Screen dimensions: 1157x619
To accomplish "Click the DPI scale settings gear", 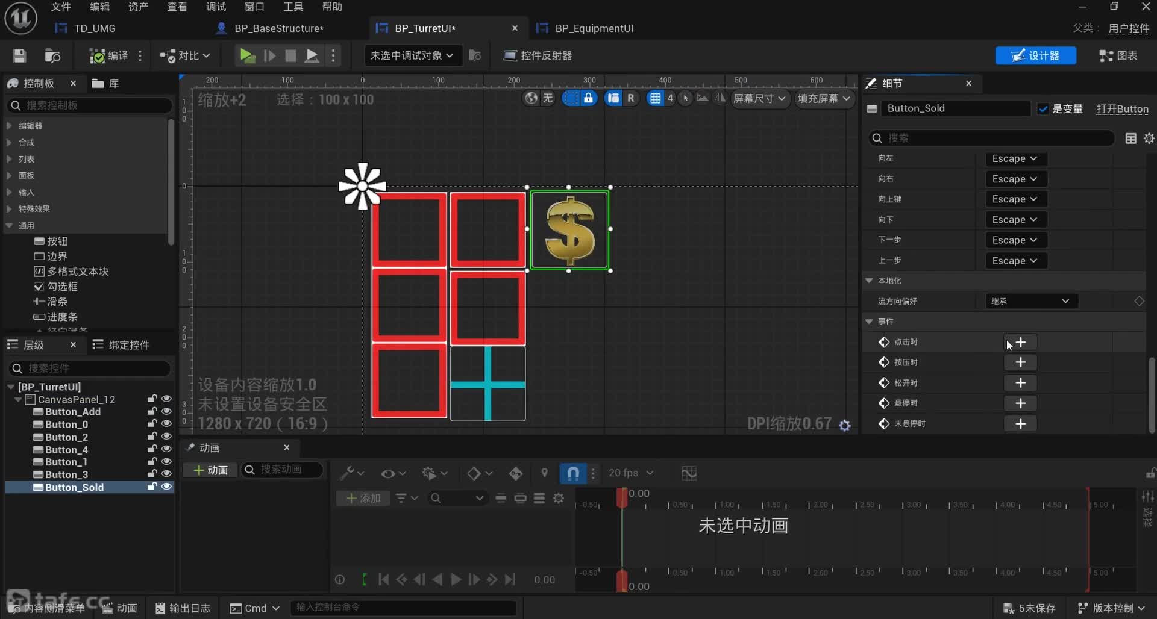I will click(x=845, y=426).
